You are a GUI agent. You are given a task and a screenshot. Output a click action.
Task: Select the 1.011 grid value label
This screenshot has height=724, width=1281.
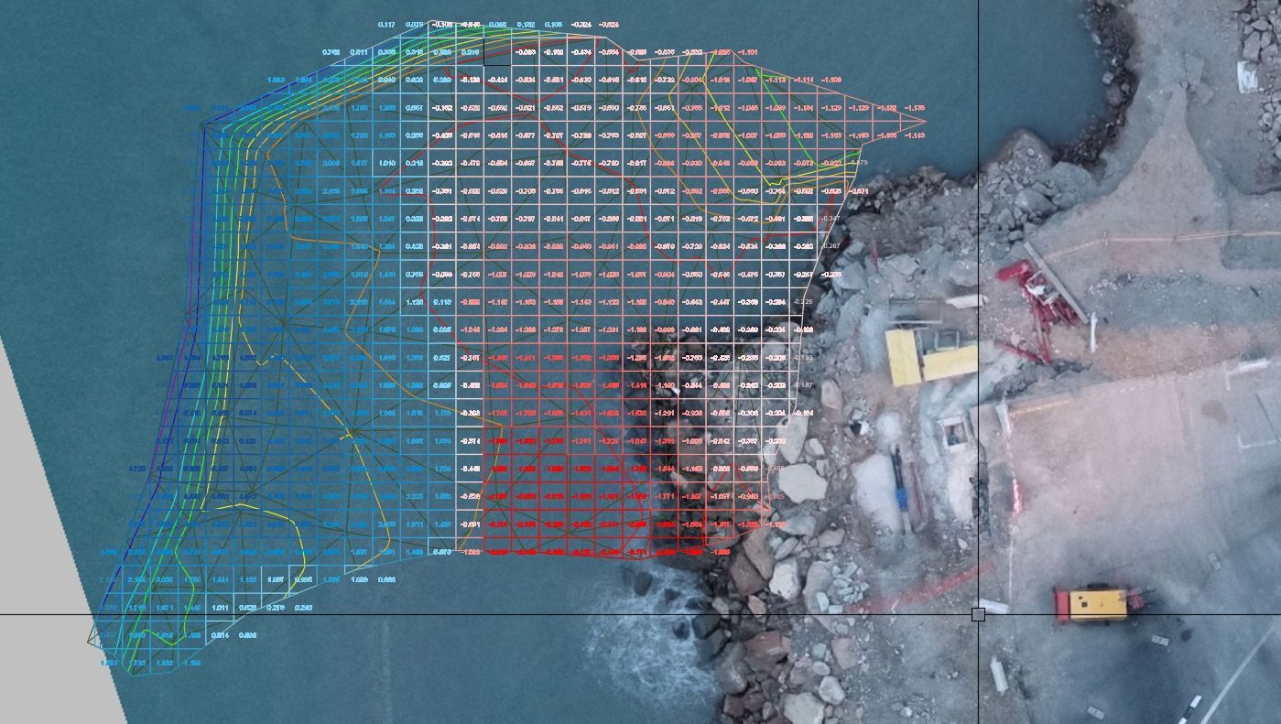[220, 608]
